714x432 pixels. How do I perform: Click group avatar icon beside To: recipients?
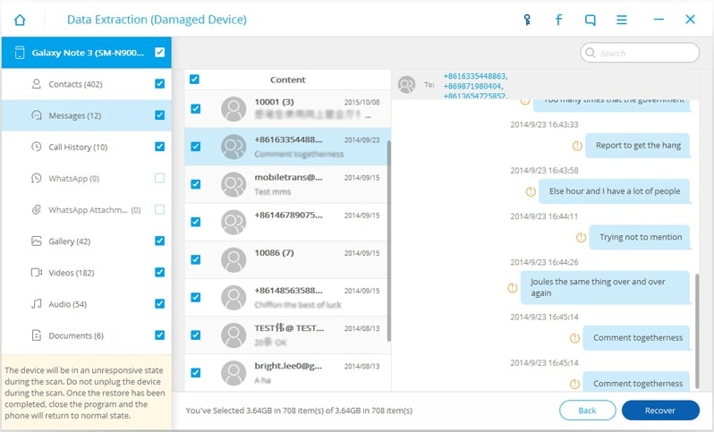coord(406,85)
